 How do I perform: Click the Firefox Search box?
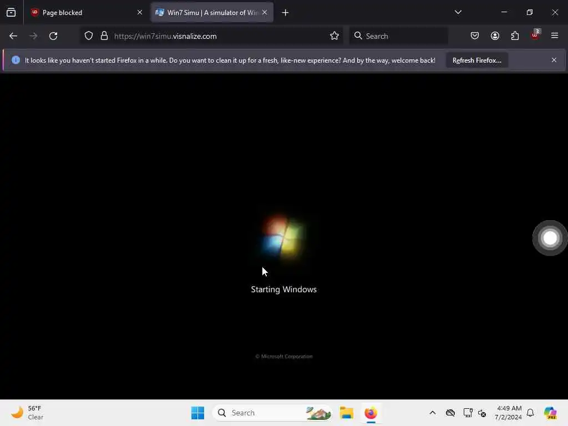point(398,36)
